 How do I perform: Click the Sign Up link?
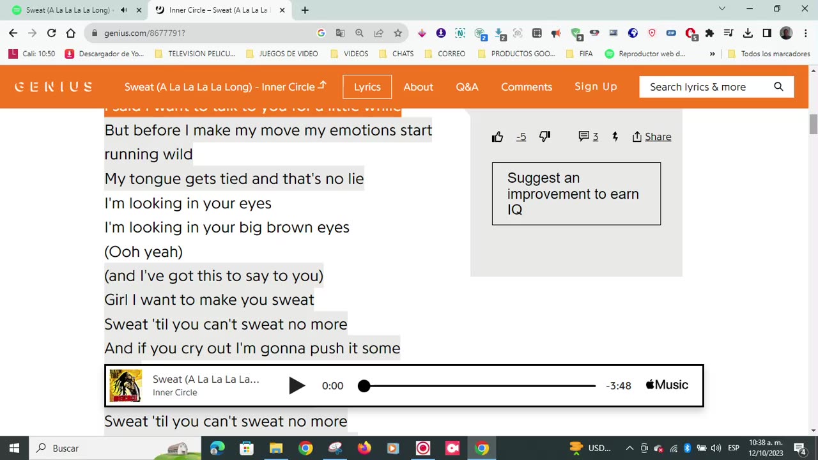click(596, 87)
